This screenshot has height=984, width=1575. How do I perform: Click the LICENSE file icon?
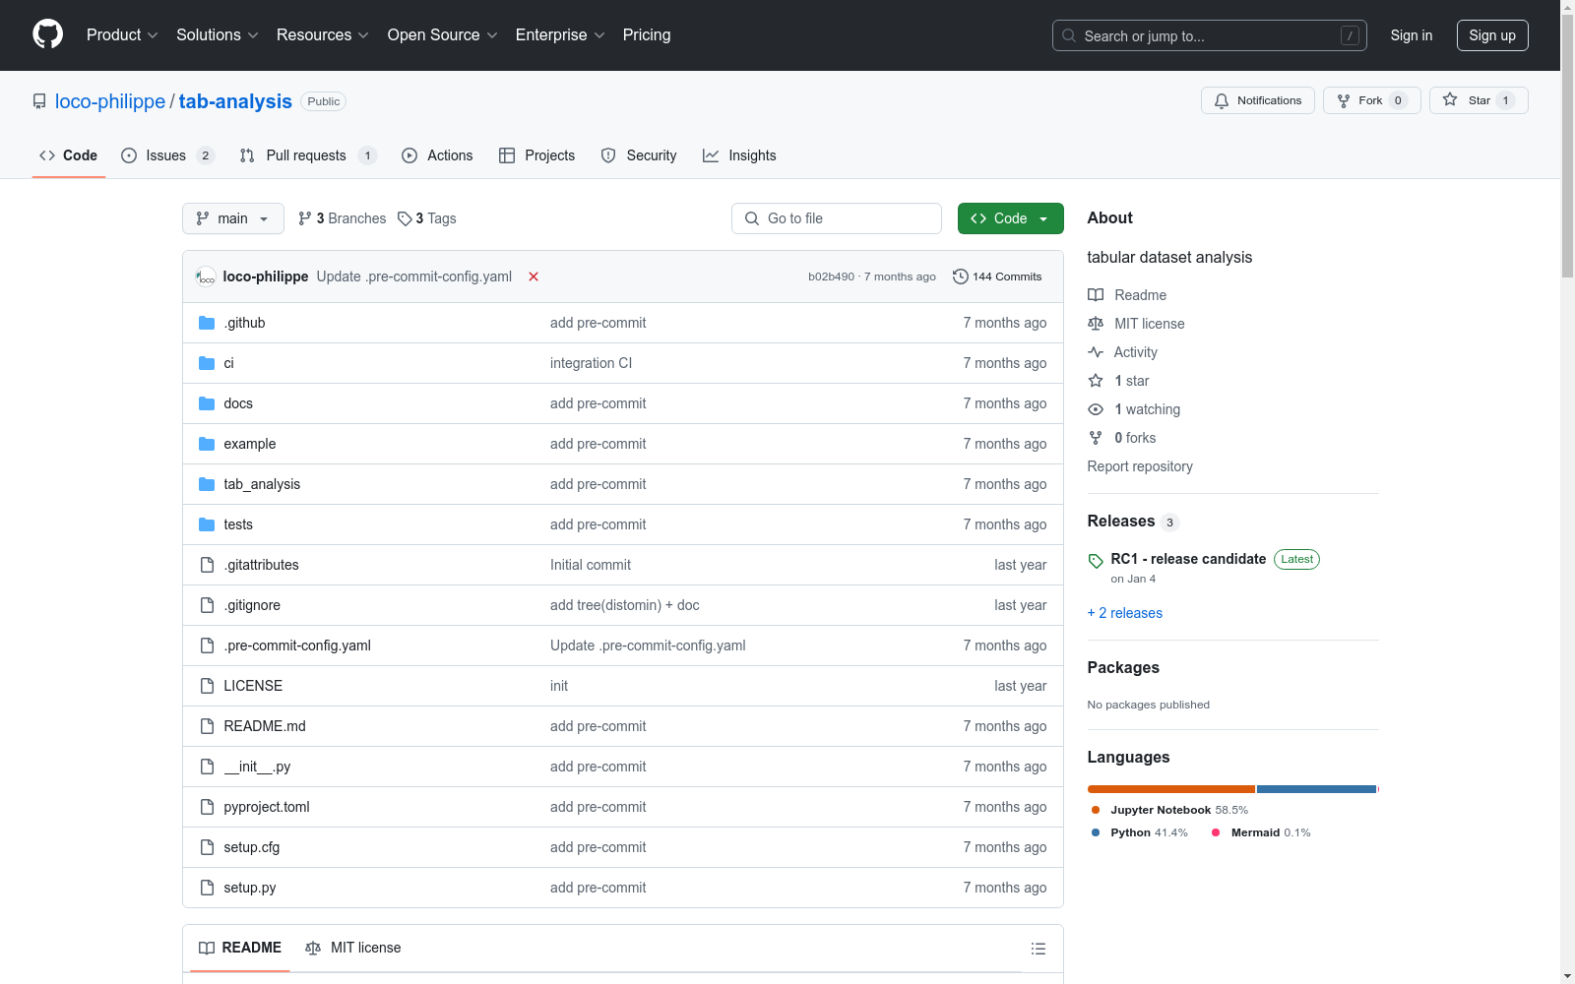coord(207,686)
